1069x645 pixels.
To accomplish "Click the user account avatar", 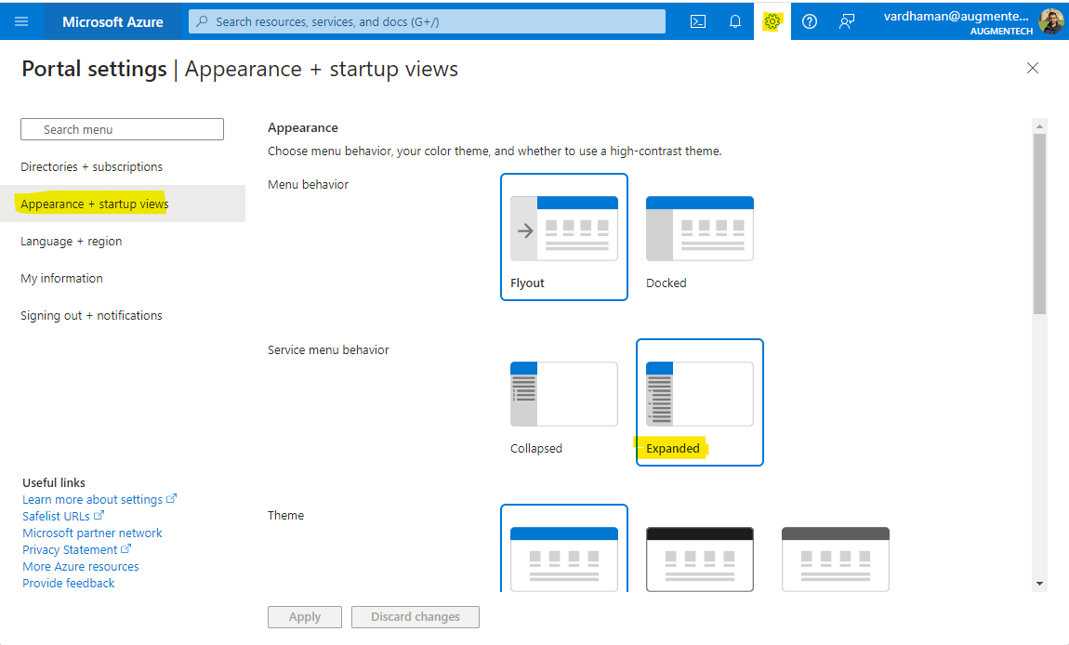I will [x=1050, y=21].
